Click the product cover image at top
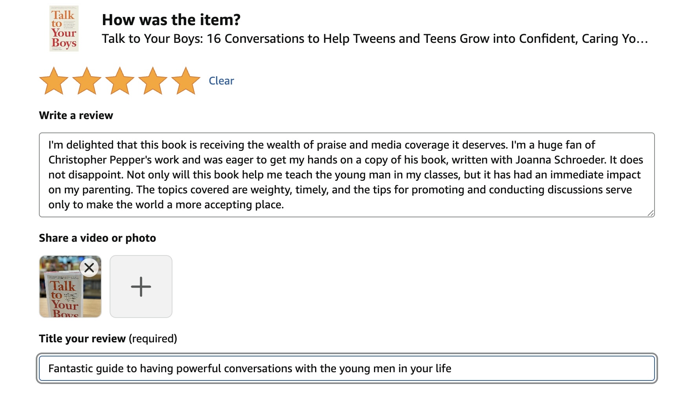Image resolution: width=695 pixels, height=395 pixels. point(64,28)
